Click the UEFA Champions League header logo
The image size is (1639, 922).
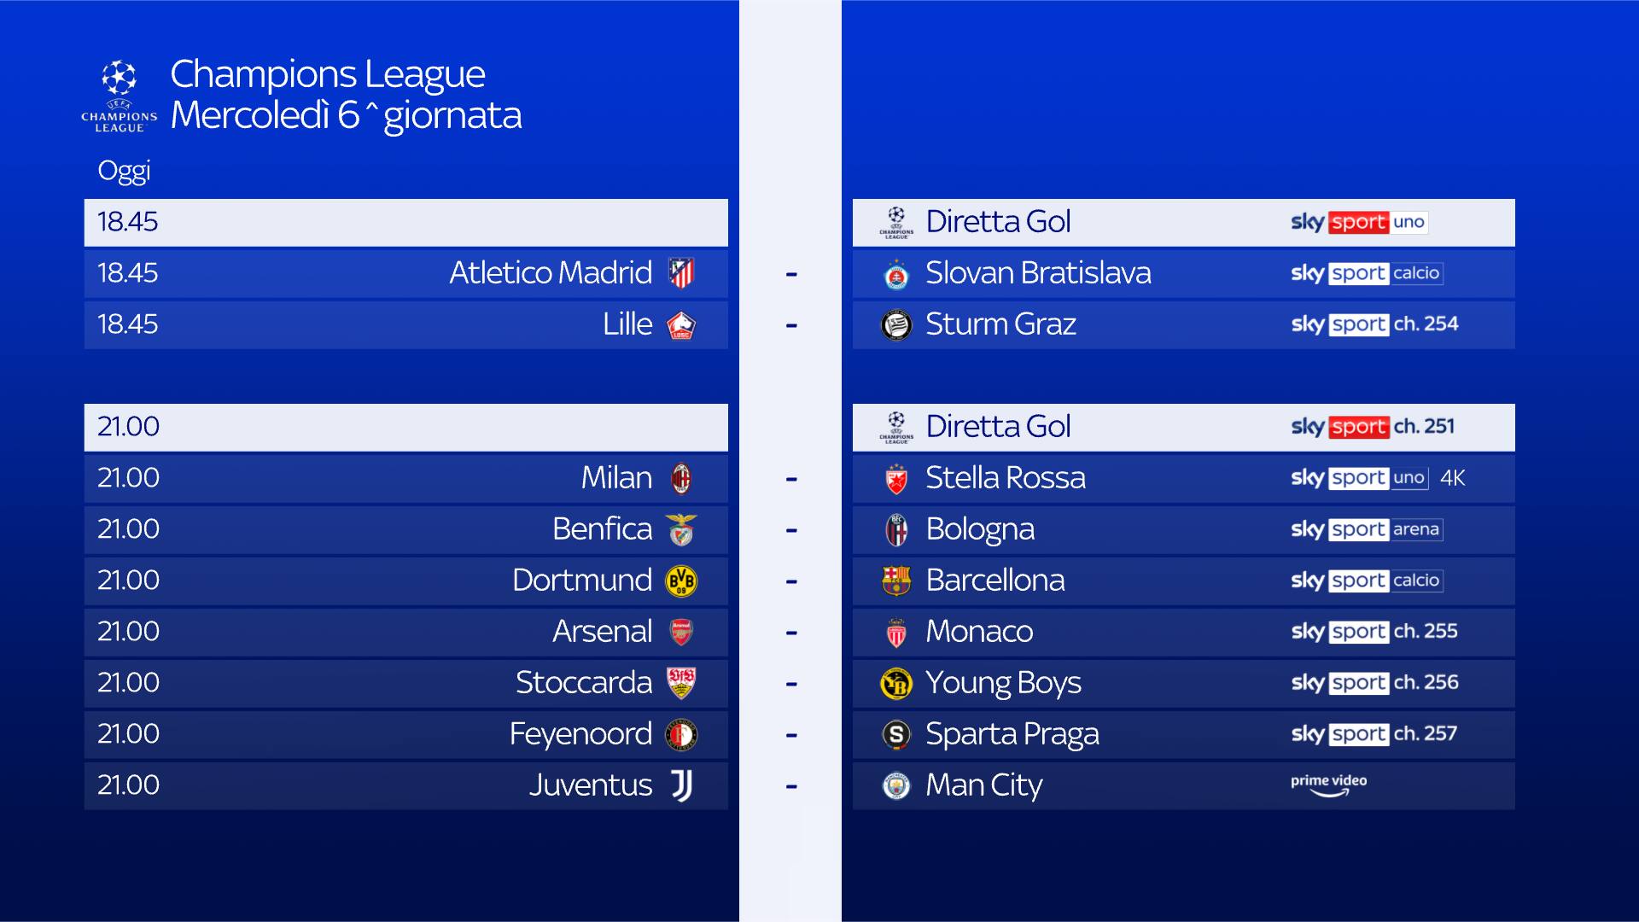tap(119, 96)
